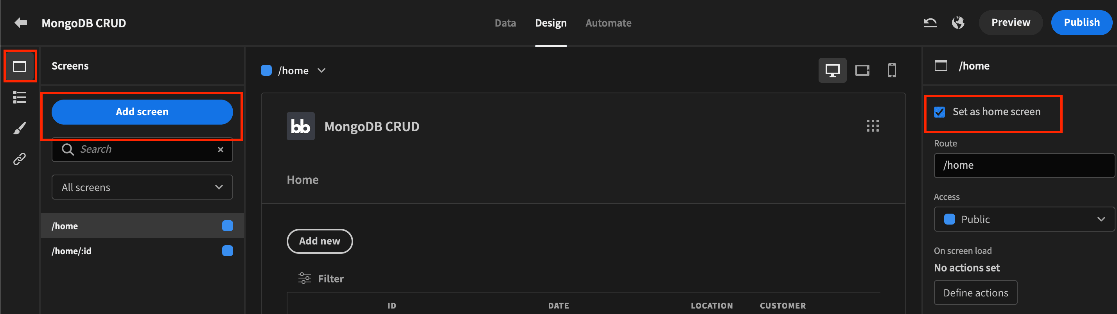Click the back arrow next to MongoDB CRUD

(x=21, y=23)
